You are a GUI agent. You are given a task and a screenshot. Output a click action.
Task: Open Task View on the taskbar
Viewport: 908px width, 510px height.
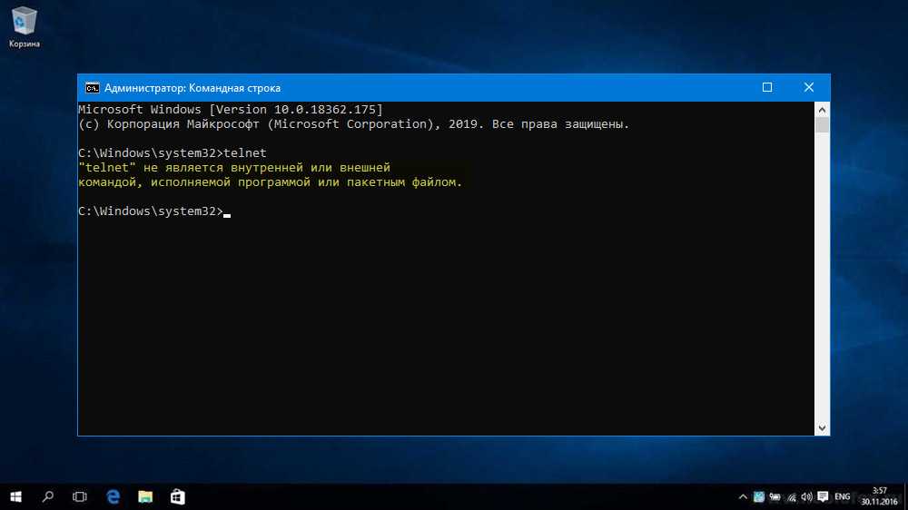pos(80,496)
